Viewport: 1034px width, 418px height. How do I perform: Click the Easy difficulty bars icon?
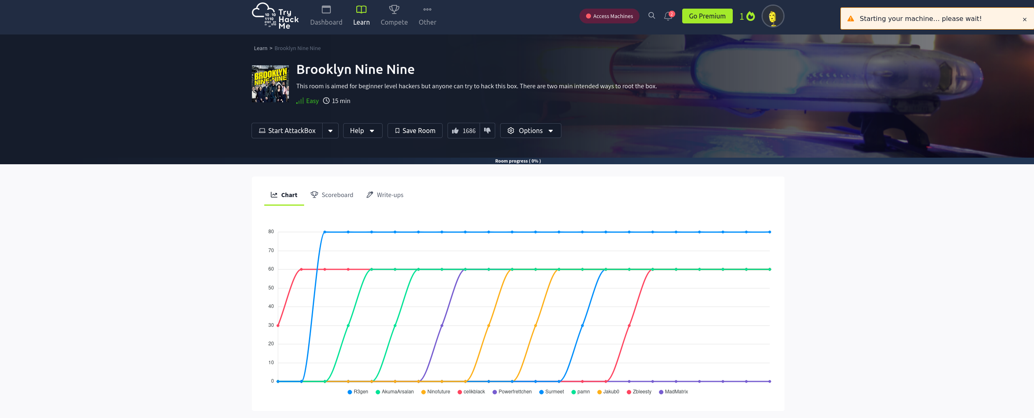[300, 101]
